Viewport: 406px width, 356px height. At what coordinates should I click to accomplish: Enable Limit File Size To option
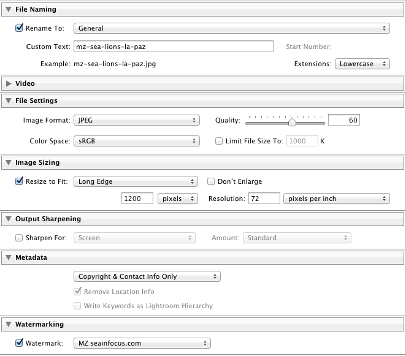[219, 141]
